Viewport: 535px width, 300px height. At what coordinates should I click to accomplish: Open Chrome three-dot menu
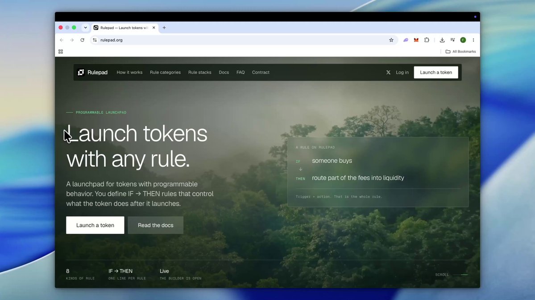coord(473,40)
